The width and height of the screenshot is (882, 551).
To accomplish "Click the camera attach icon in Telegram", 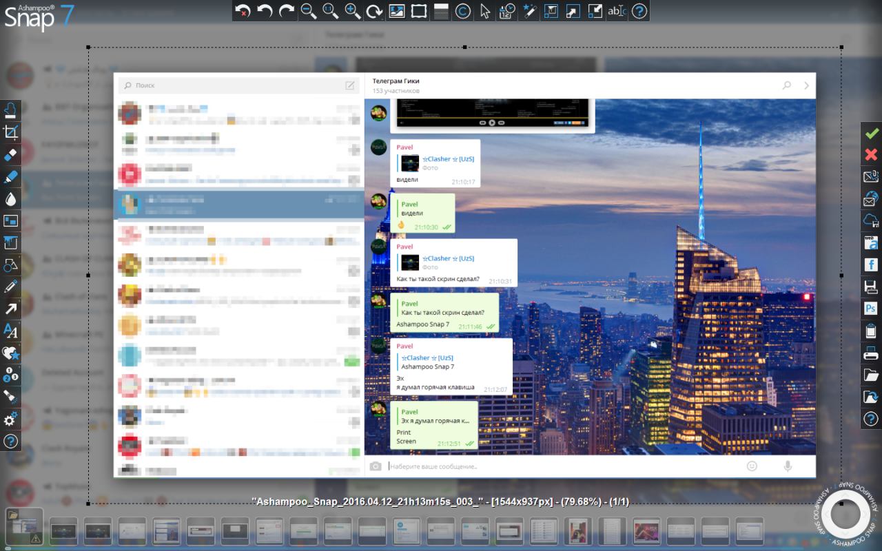I will [376, 466].
